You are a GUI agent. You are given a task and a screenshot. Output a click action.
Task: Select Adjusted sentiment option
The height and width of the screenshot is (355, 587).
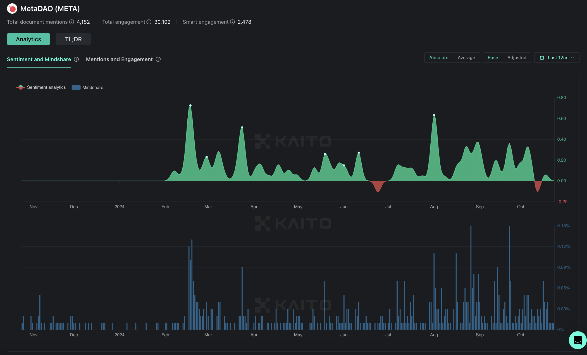click(x=517, y=57)
